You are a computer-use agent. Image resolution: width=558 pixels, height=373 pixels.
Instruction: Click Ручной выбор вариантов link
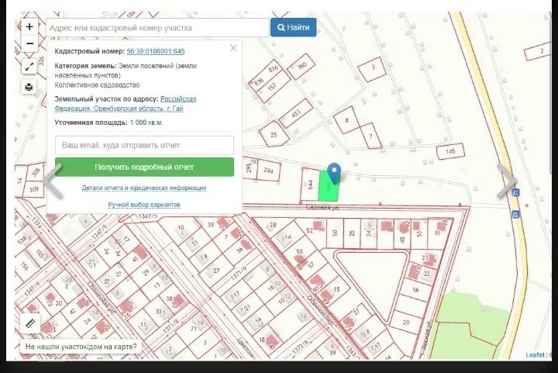[144, 205]
